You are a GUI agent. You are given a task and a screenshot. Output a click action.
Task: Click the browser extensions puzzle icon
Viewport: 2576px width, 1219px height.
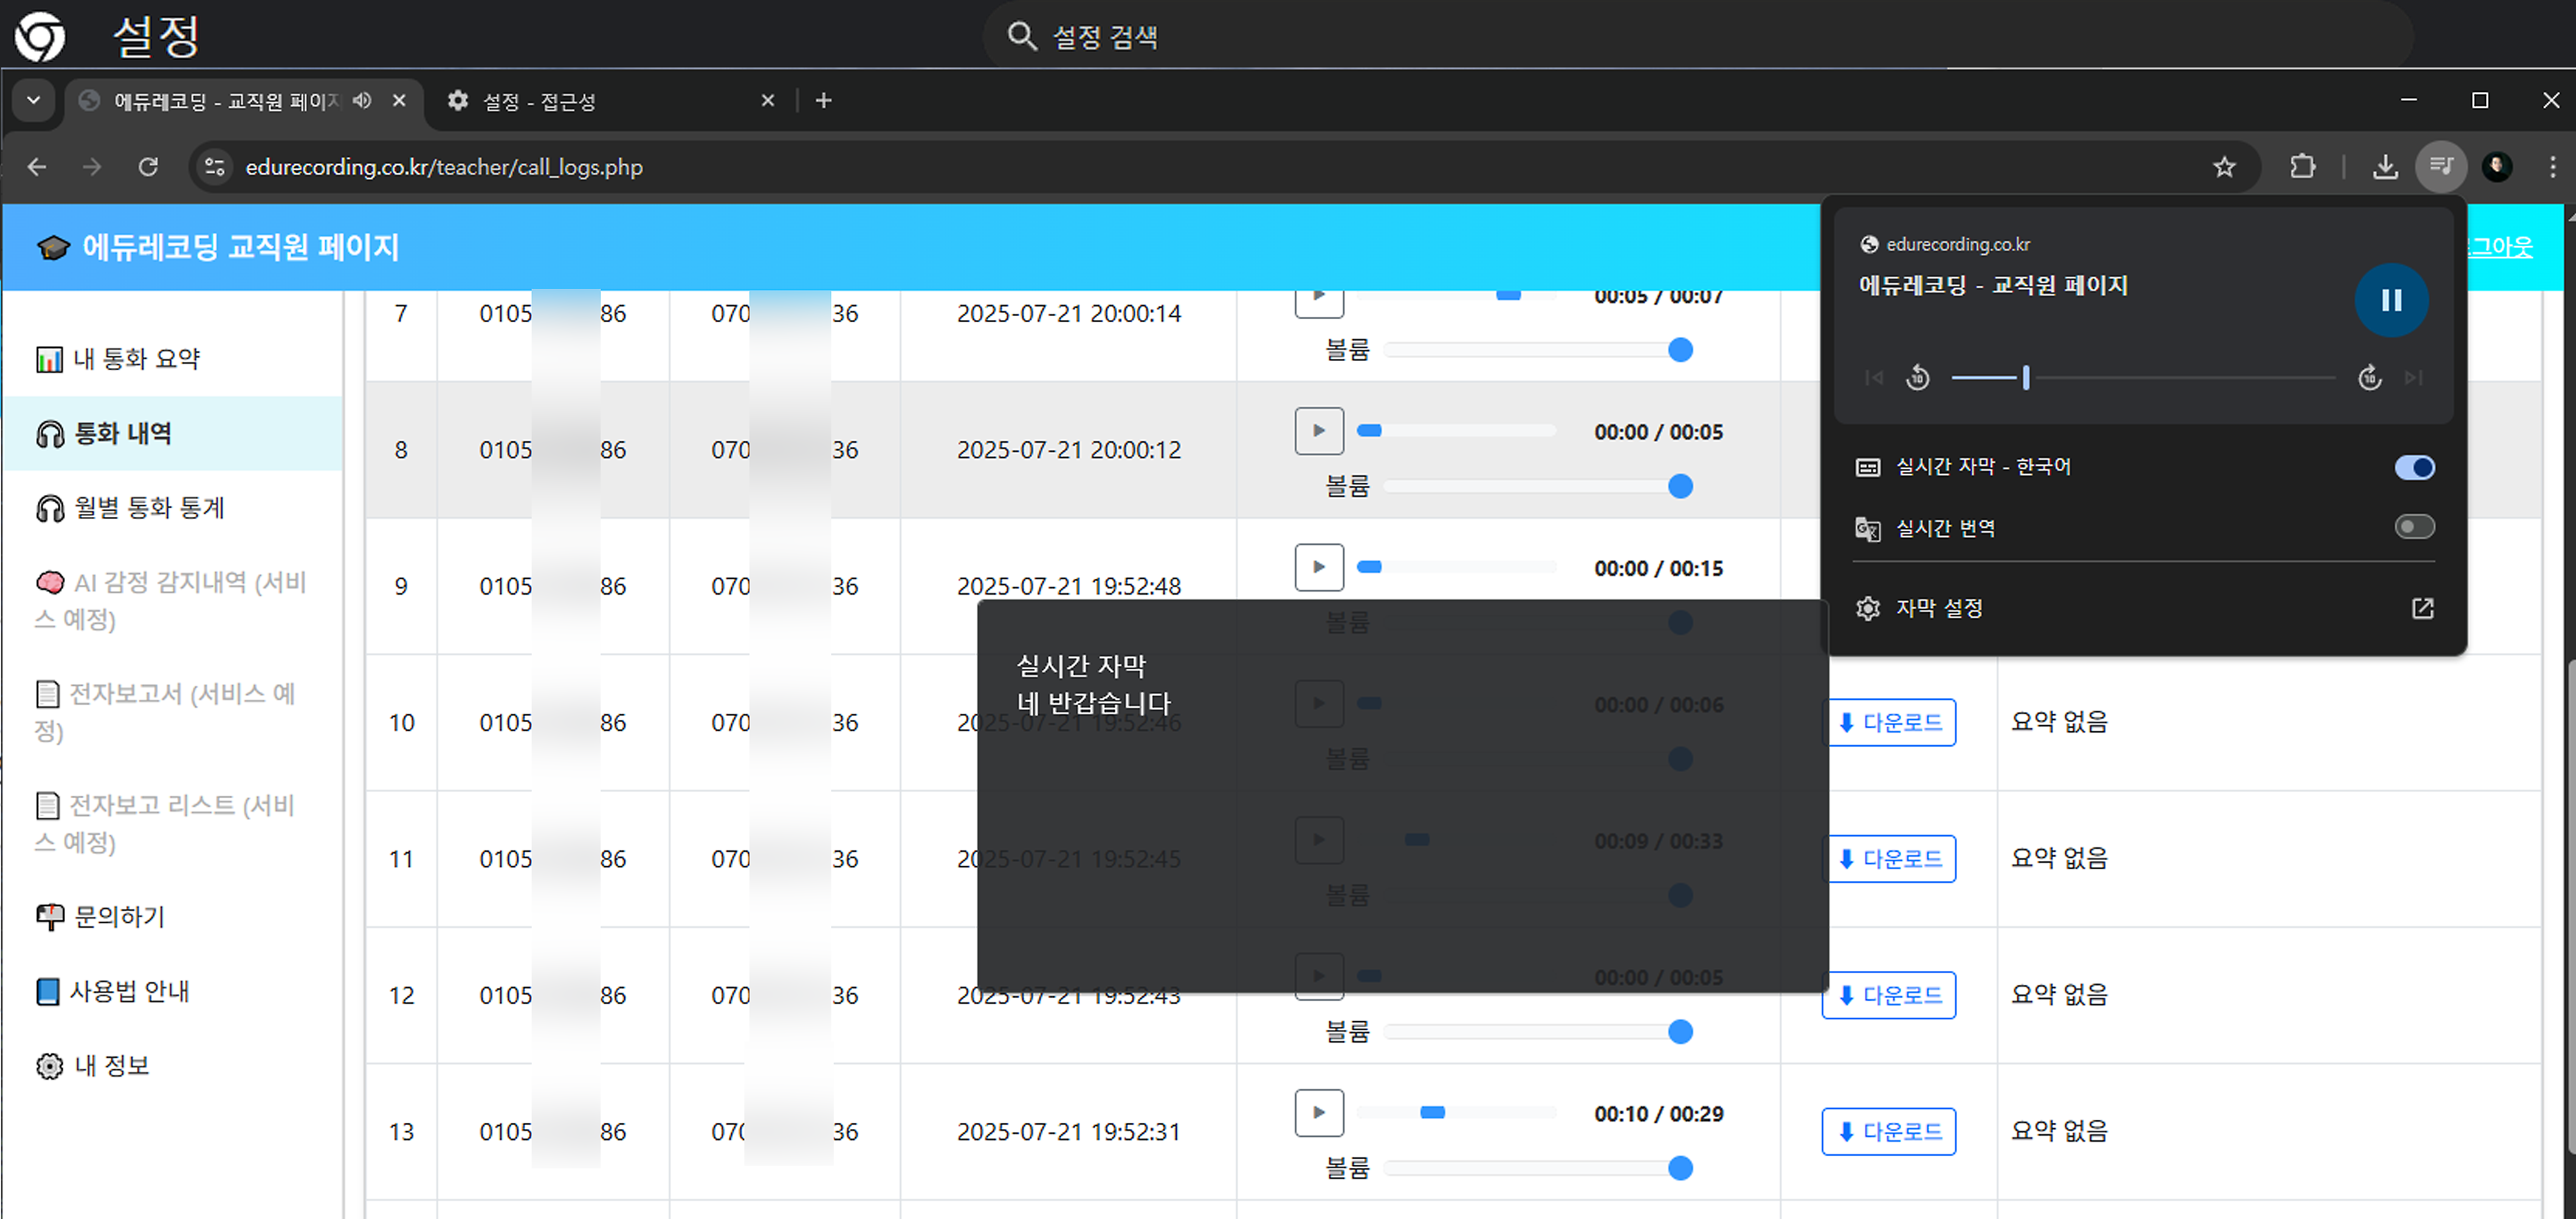click(2303, 166)
